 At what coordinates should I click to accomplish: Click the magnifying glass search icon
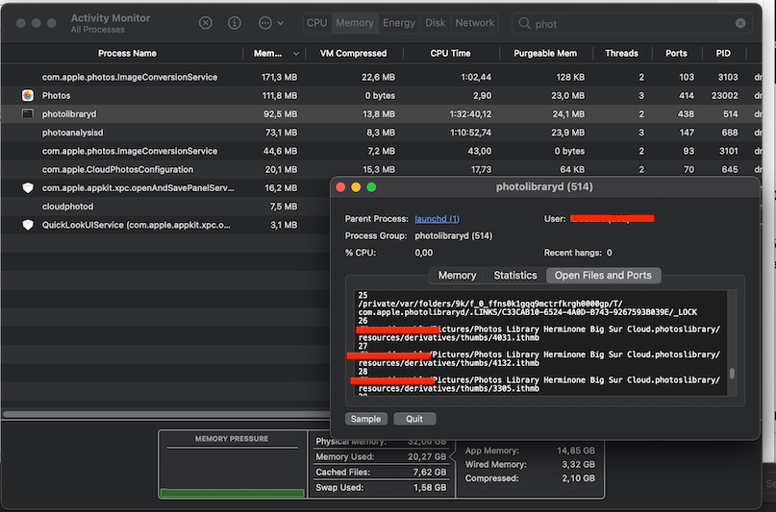coord(525,23)
